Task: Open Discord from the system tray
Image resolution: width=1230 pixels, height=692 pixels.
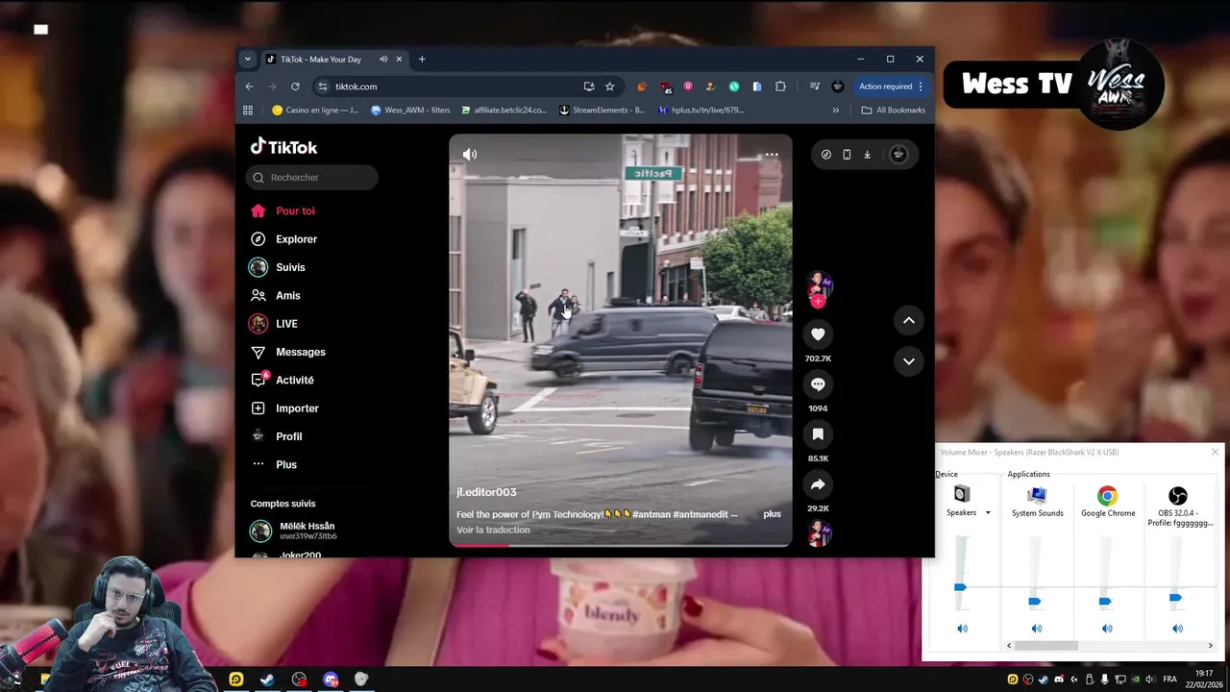Action: 1059,679
